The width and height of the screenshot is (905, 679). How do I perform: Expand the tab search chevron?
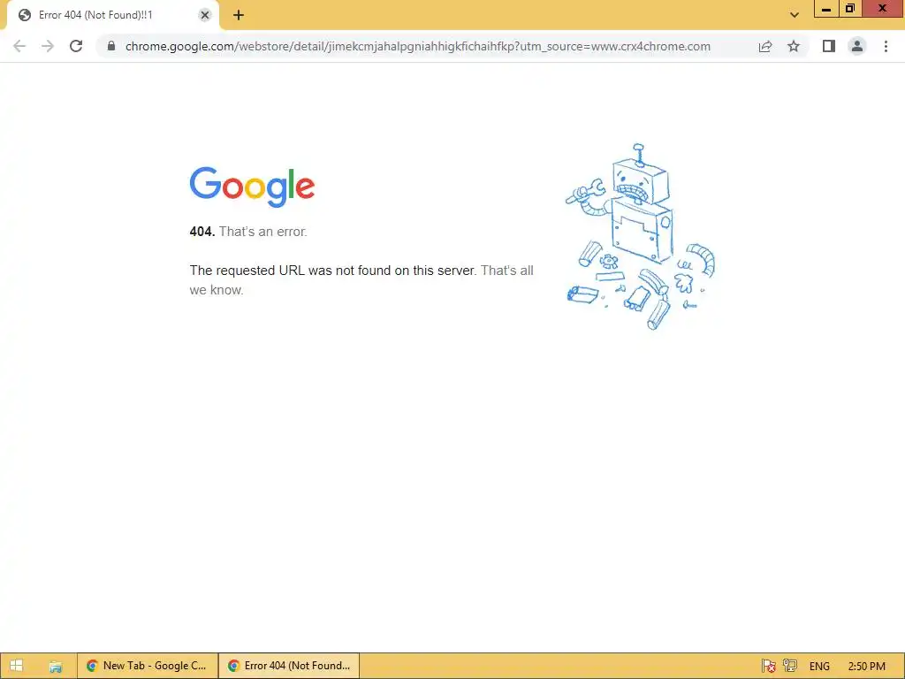point(795,15)
